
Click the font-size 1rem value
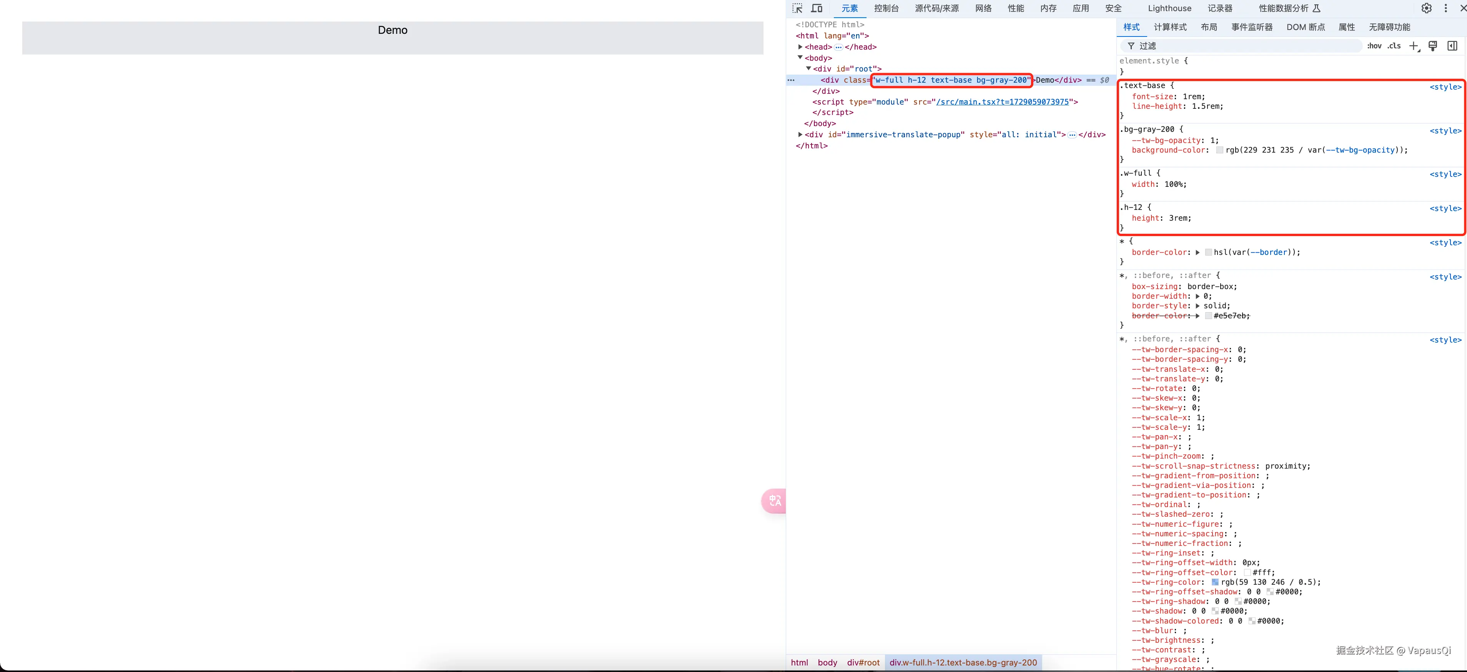[x=1191, y=97]
